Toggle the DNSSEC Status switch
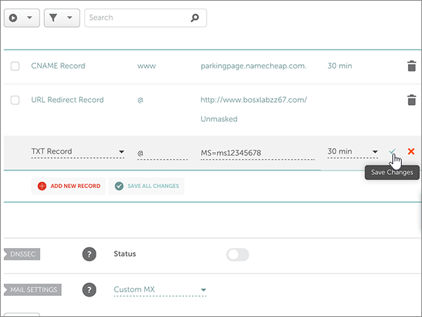This screenshot has height=317, width=422. pos(238,254)
